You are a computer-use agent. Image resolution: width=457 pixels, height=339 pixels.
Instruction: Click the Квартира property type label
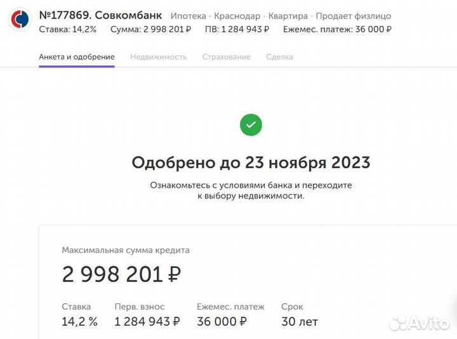pyautogui.click(x=288, y=16)
